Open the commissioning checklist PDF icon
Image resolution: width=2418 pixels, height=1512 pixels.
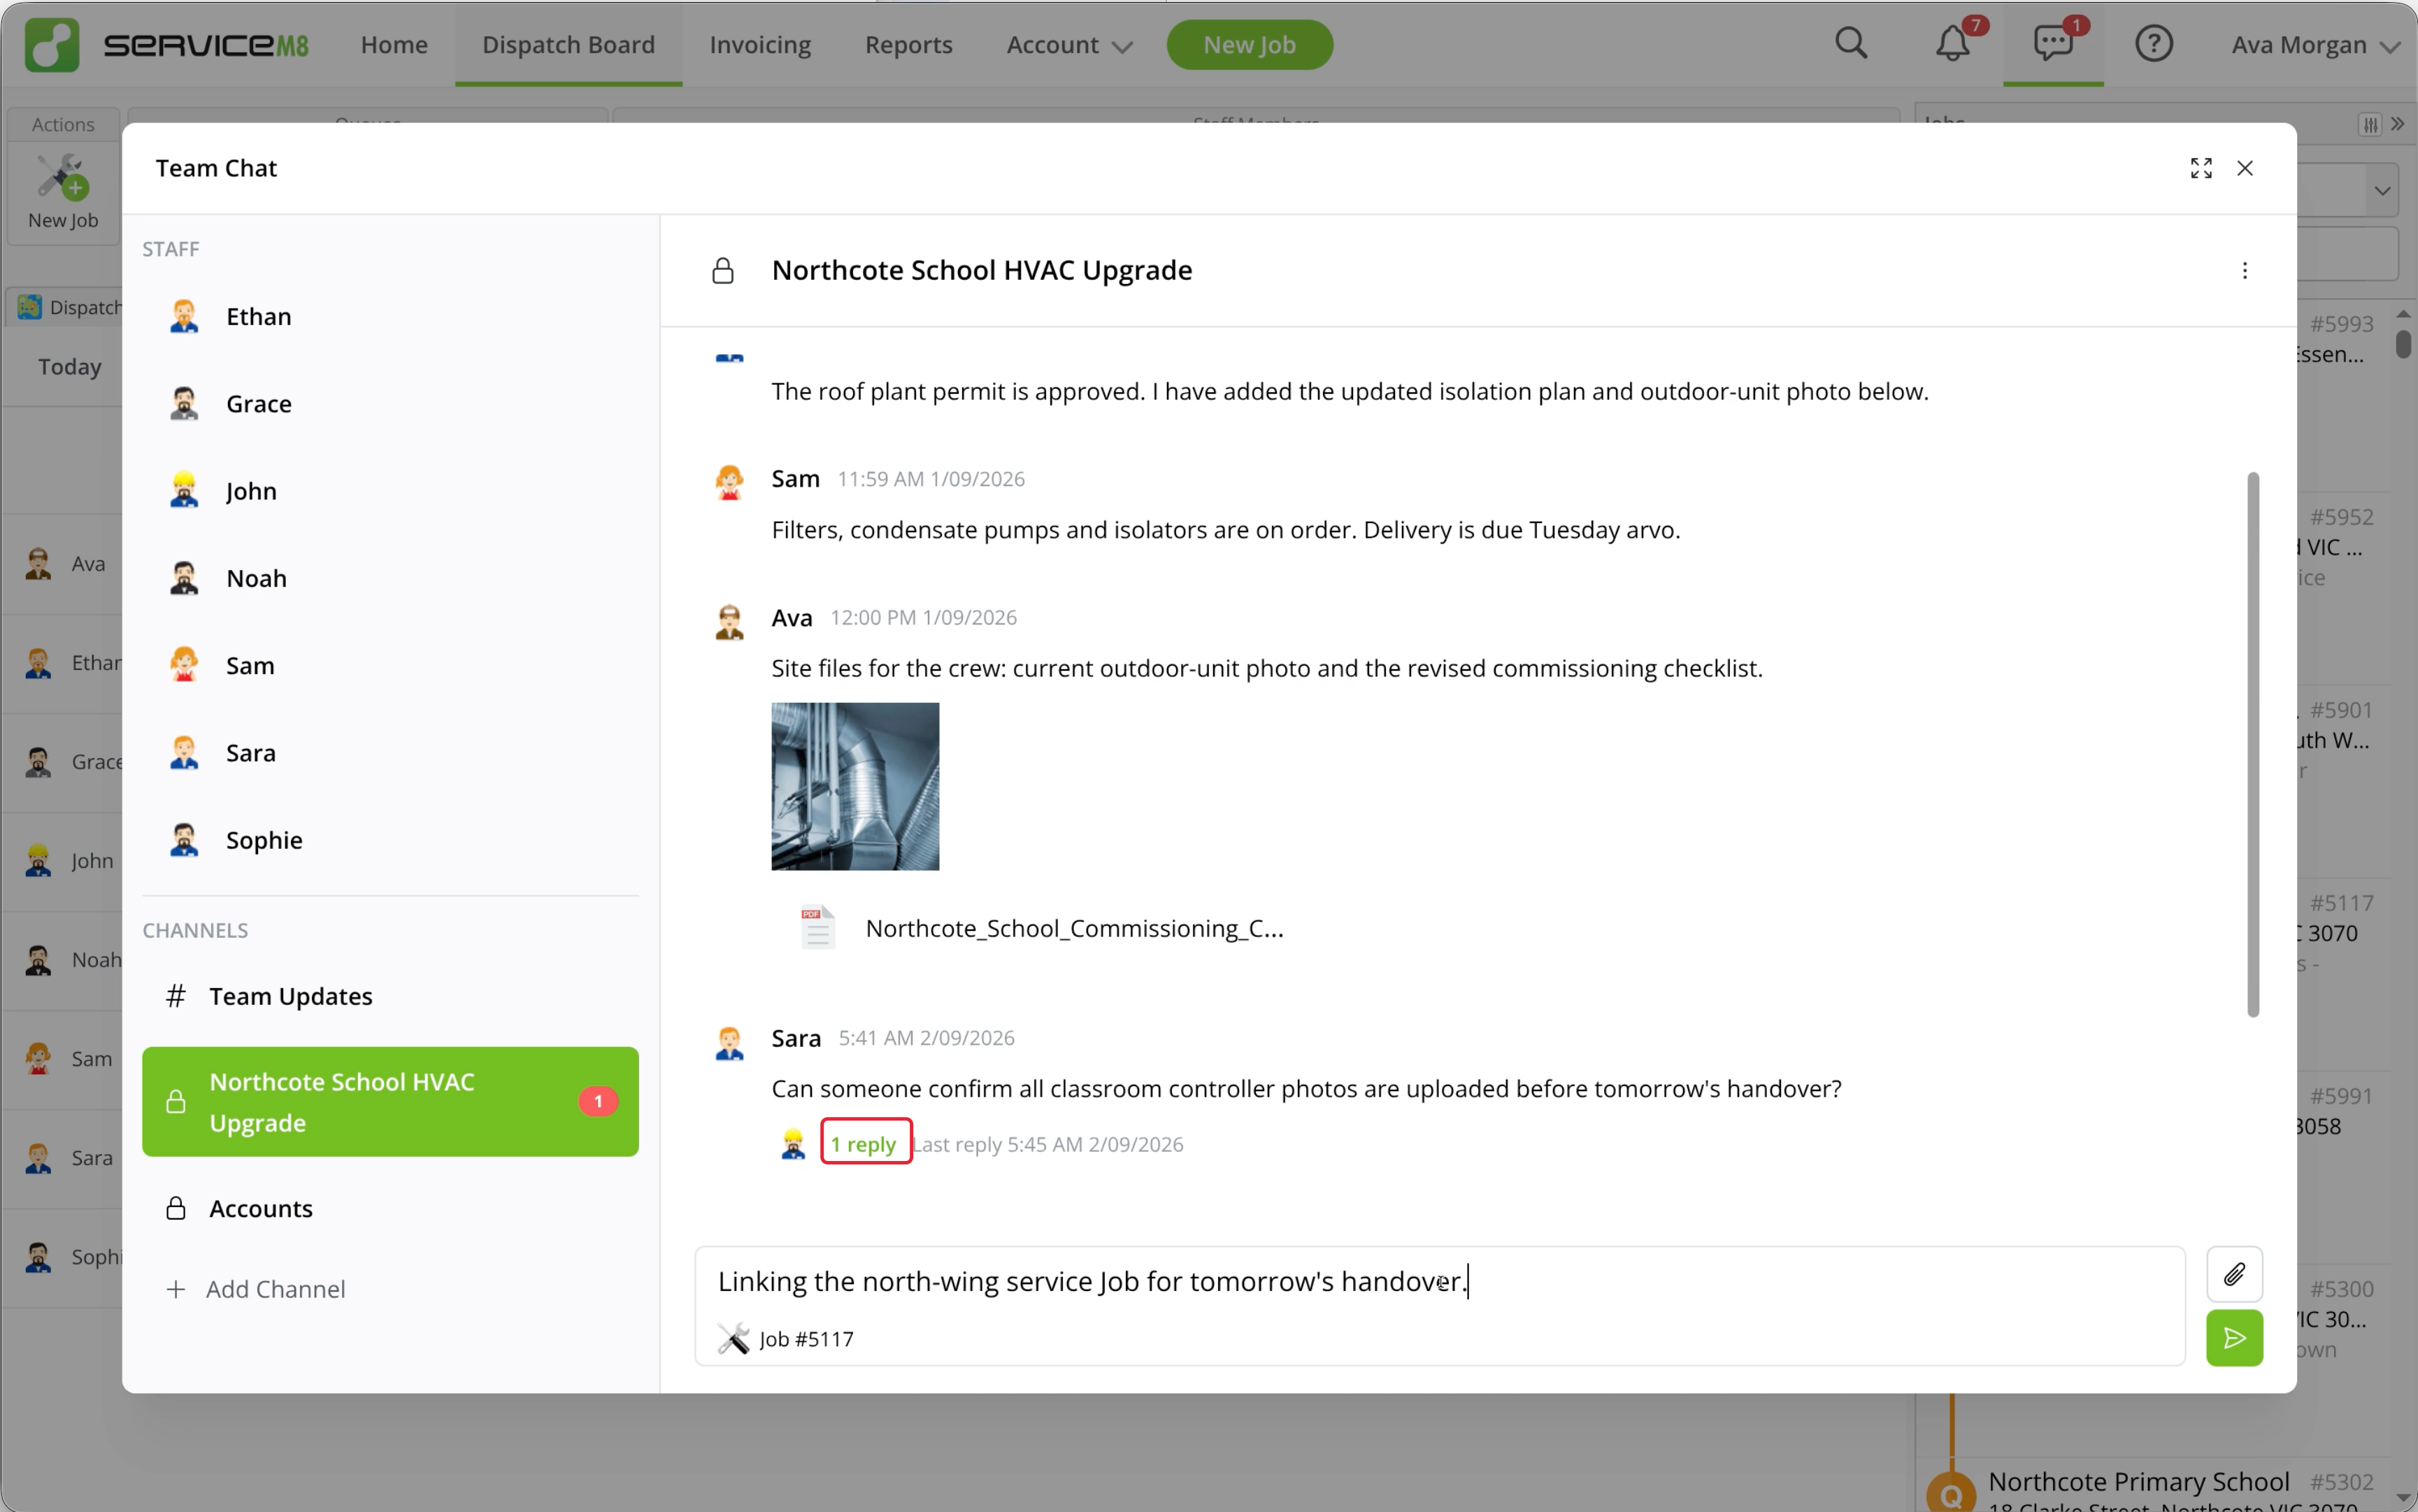pyautogui.click(x=817, y=928)
